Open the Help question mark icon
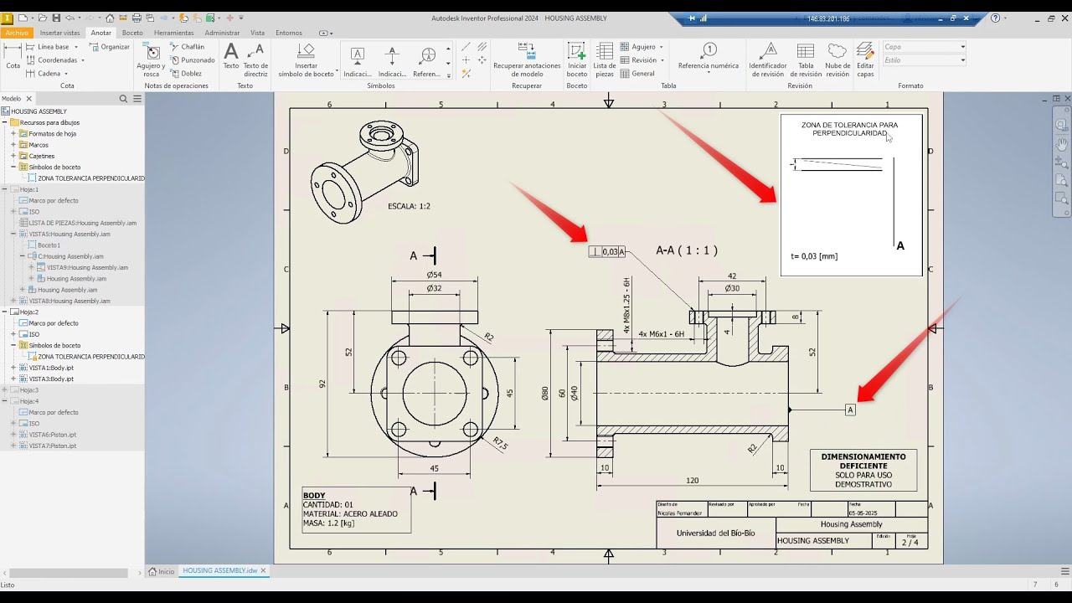This screenshot has height=603, width=1072. [x=995, y=18]
